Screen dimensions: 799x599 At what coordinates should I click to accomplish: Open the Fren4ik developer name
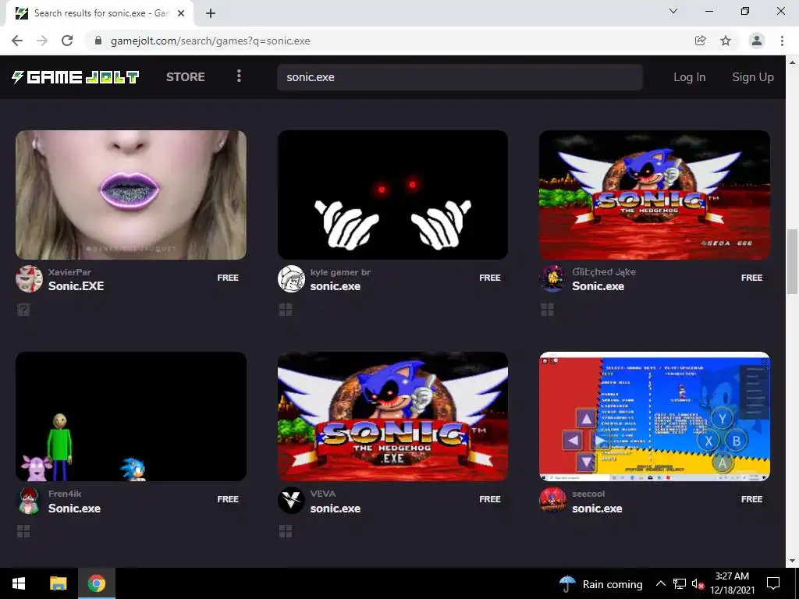coord(65,494)
